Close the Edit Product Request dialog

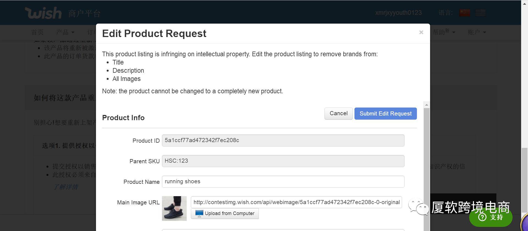[x=421, y=32]
